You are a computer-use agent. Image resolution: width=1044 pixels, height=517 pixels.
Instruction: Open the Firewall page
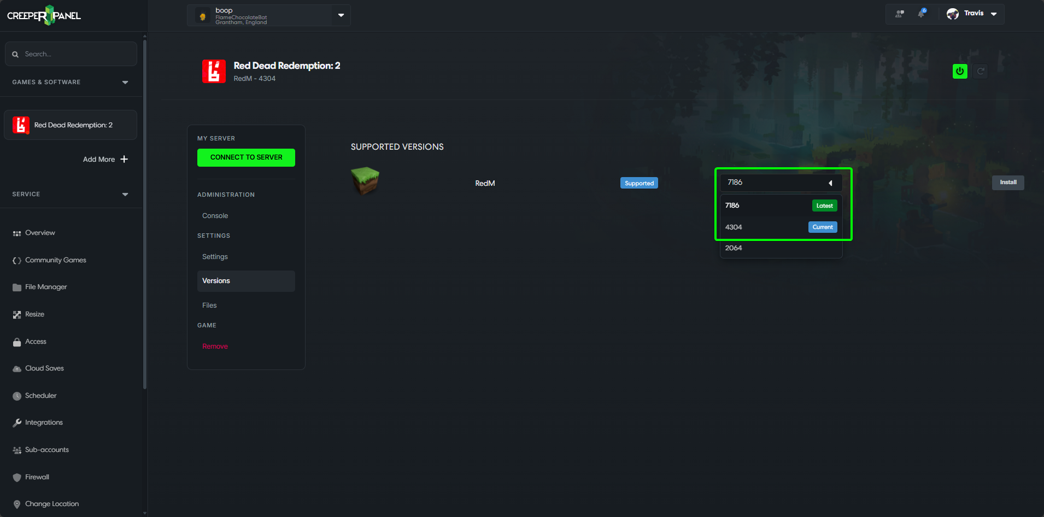point(37,477)
